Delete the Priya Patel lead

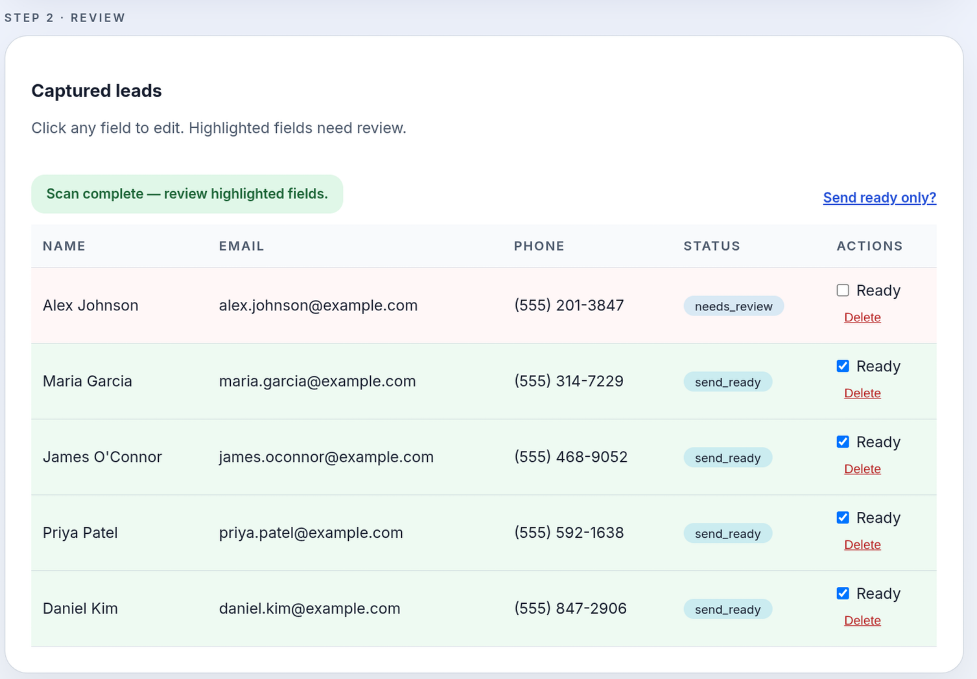tap(862, 545)
